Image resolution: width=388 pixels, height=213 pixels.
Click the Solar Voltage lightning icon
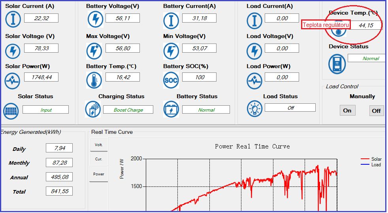[x=13, y=50]
